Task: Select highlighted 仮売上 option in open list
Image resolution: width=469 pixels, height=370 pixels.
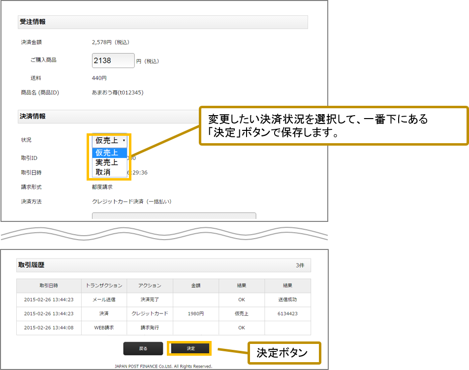Action: (107, 153)
